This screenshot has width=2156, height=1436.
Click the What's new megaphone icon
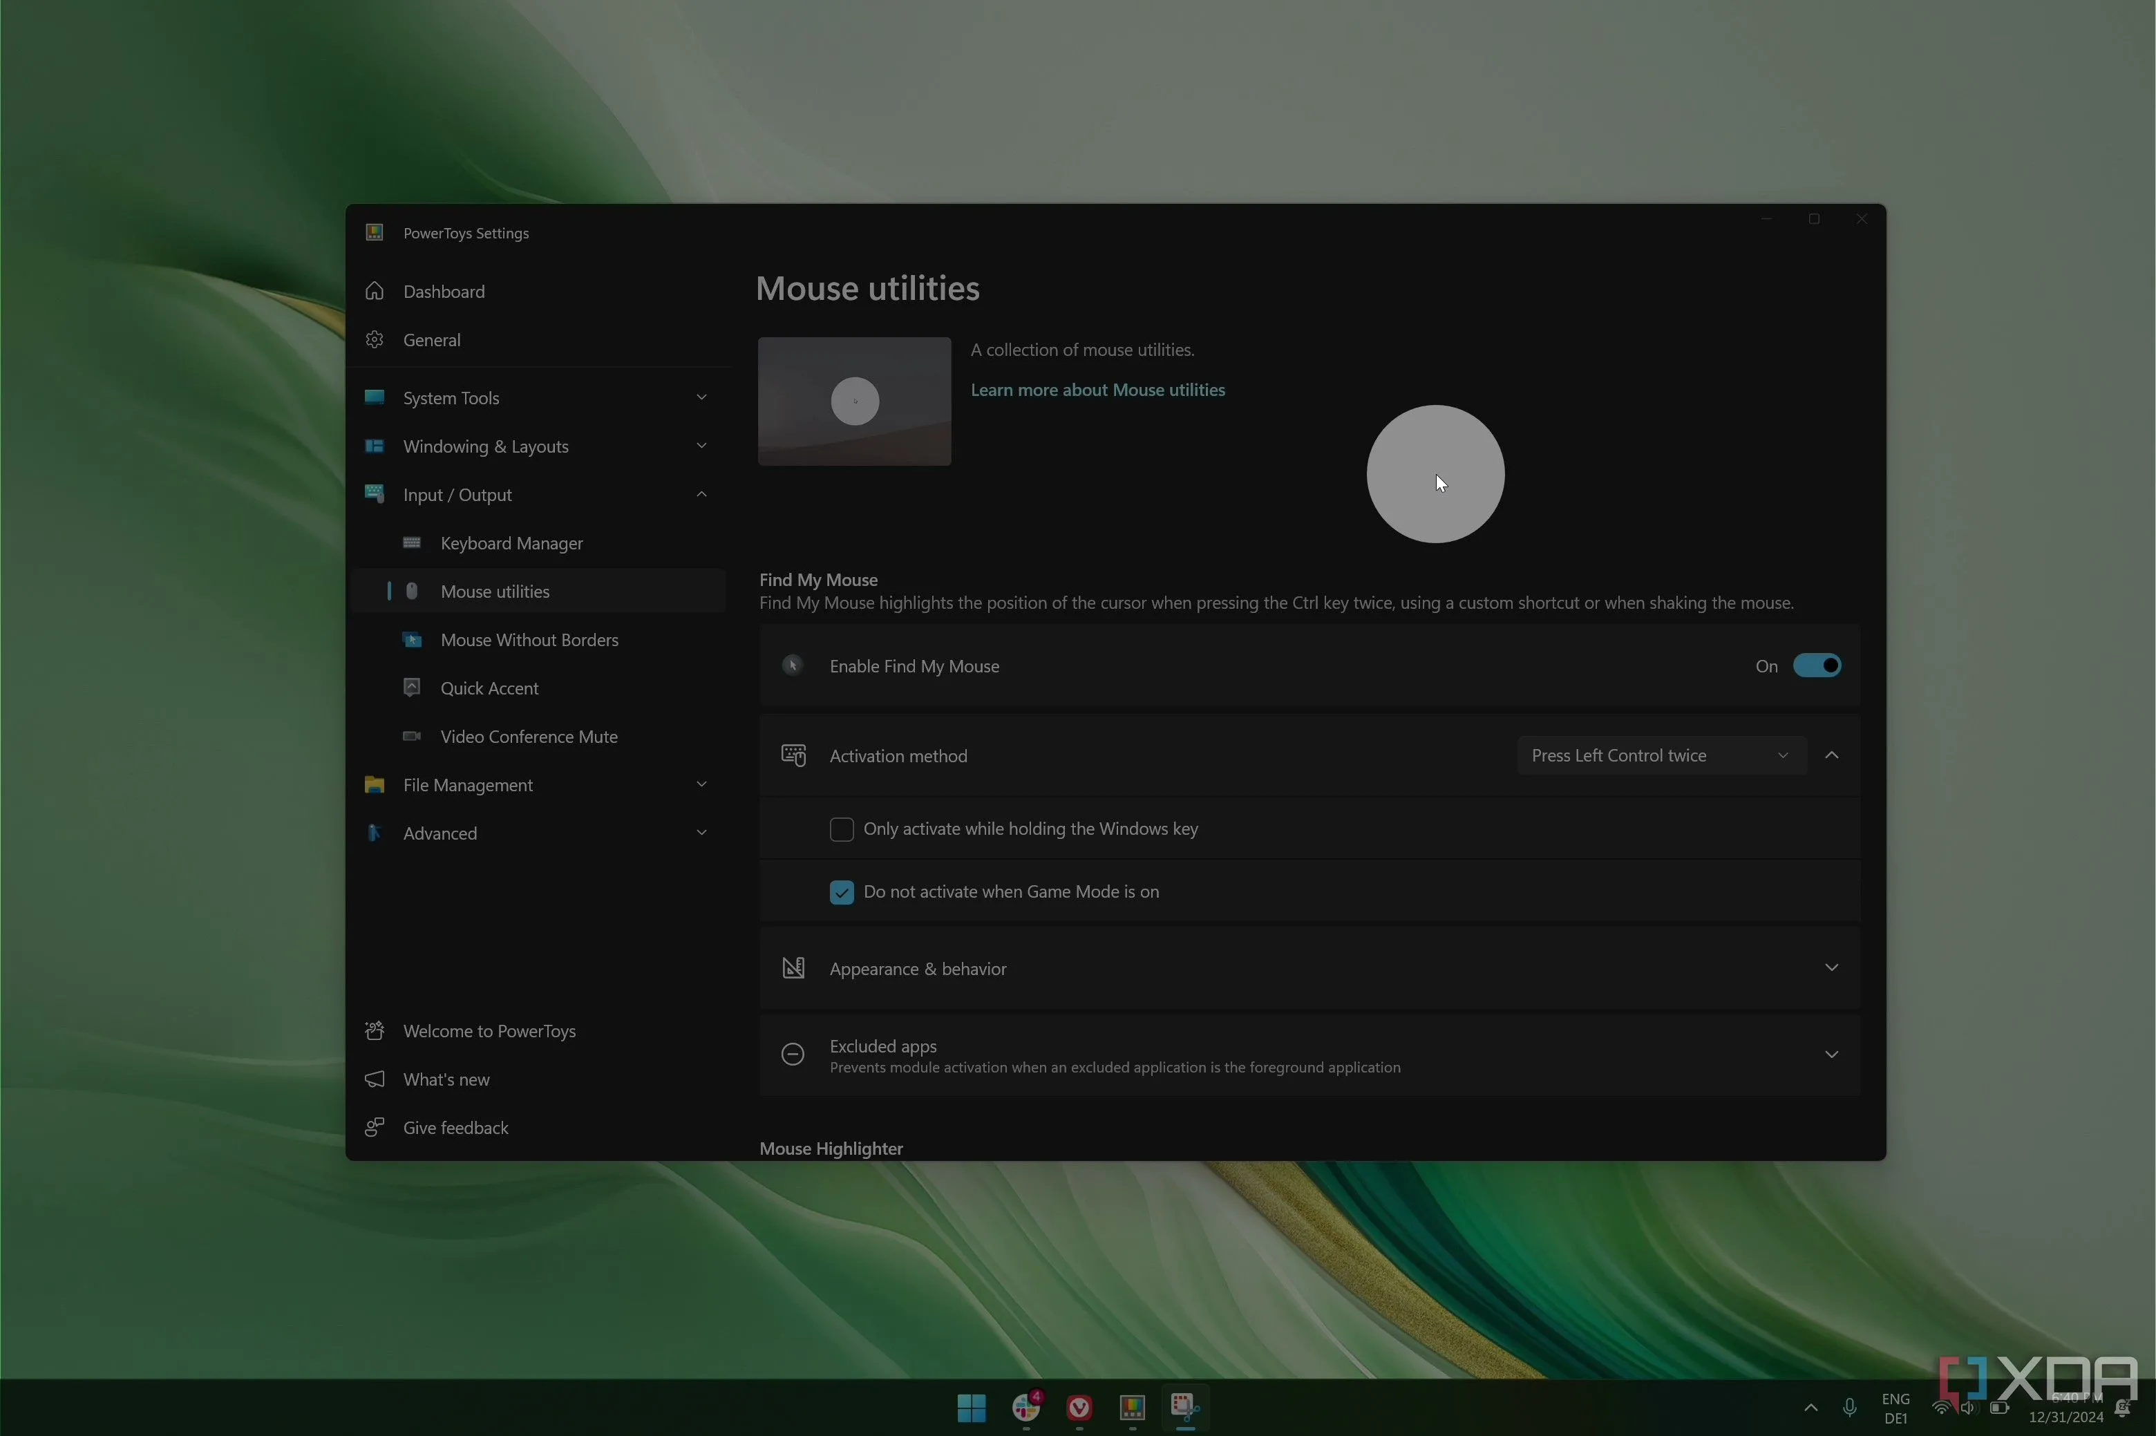[375, 1079]
